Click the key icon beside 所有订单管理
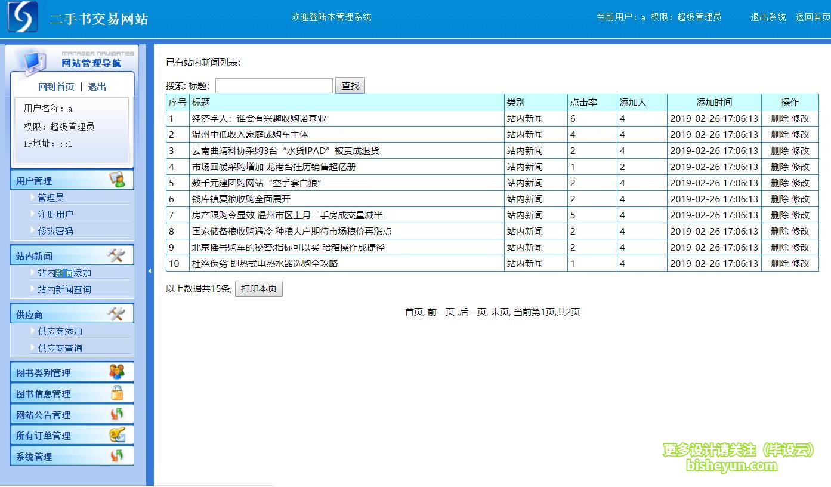 coord(117,434)
